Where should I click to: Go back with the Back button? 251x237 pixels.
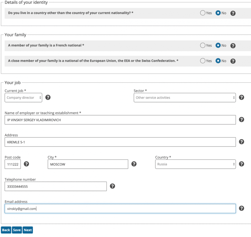coord(6,230)
